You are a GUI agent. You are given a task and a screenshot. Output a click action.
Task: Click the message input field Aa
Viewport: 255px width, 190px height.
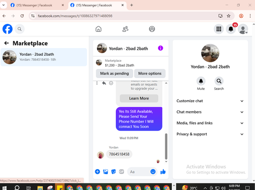(139, 172)
